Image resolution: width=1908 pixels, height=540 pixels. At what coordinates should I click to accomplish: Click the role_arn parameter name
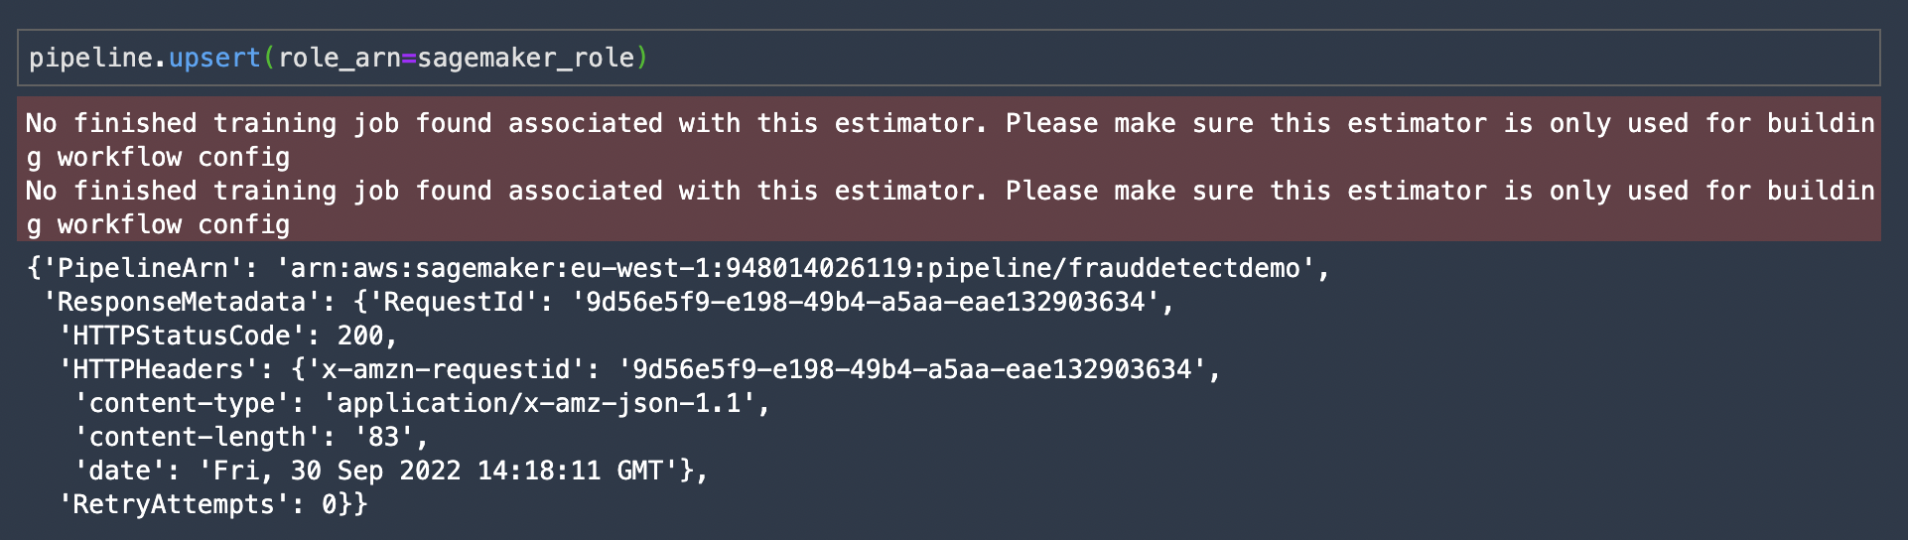pos(339,58)
